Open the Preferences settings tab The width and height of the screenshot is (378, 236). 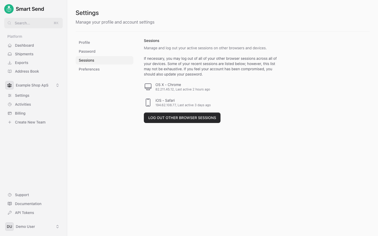coord(89,69)
